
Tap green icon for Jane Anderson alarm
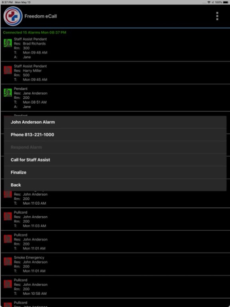click(x=8, y=93)
